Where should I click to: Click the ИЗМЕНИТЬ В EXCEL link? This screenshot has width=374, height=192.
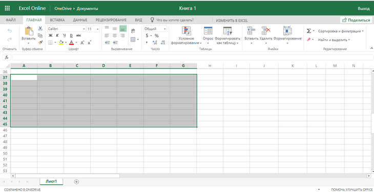pyautogui.click(x=232, y=20)
